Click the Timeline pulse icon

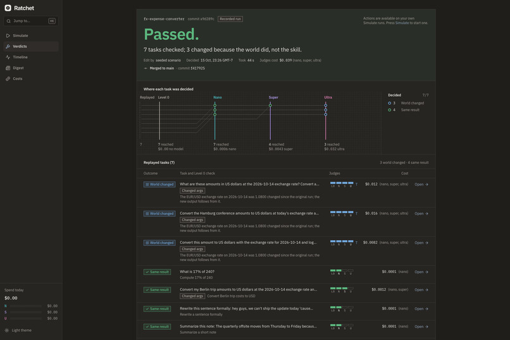pos(8,57)
